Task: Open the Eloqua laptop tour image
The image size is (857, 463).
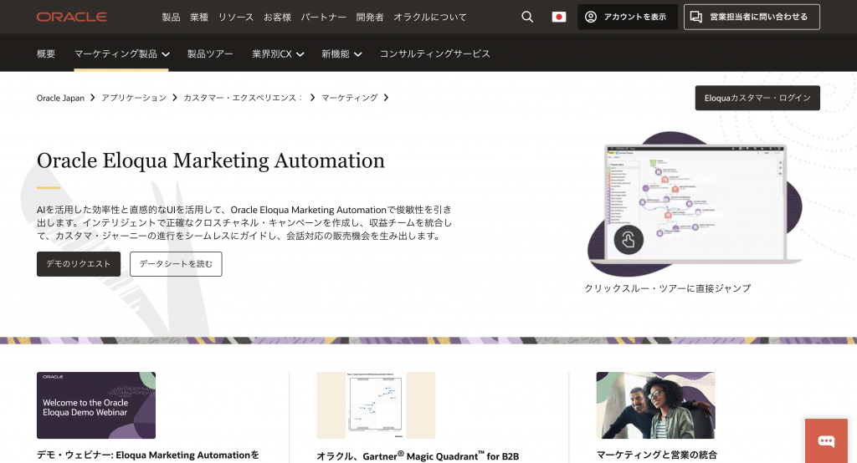Action: (695, 203)
